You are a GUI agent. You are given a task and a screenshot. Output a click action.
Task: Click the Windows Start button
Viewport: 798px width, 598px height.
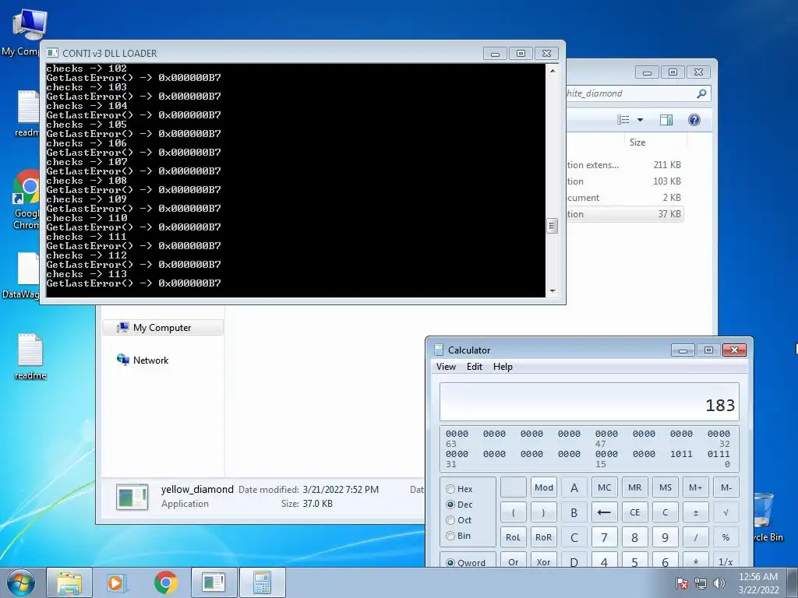click(x=21, y=582)
